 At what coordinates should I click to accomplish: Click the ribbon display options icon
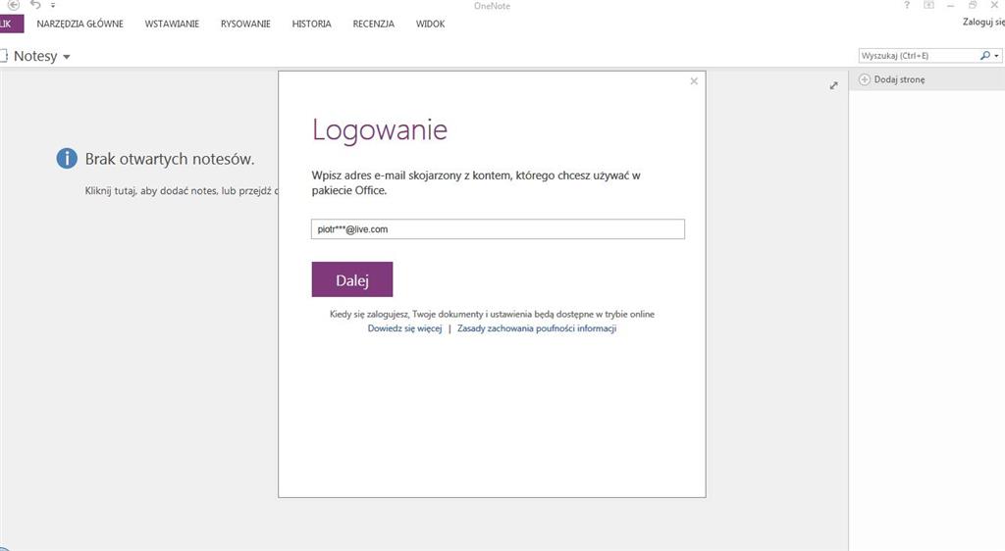928,5
